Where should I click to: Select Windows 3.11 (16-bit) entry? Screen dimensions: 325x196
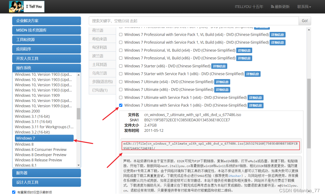click(x=33, y=121)
